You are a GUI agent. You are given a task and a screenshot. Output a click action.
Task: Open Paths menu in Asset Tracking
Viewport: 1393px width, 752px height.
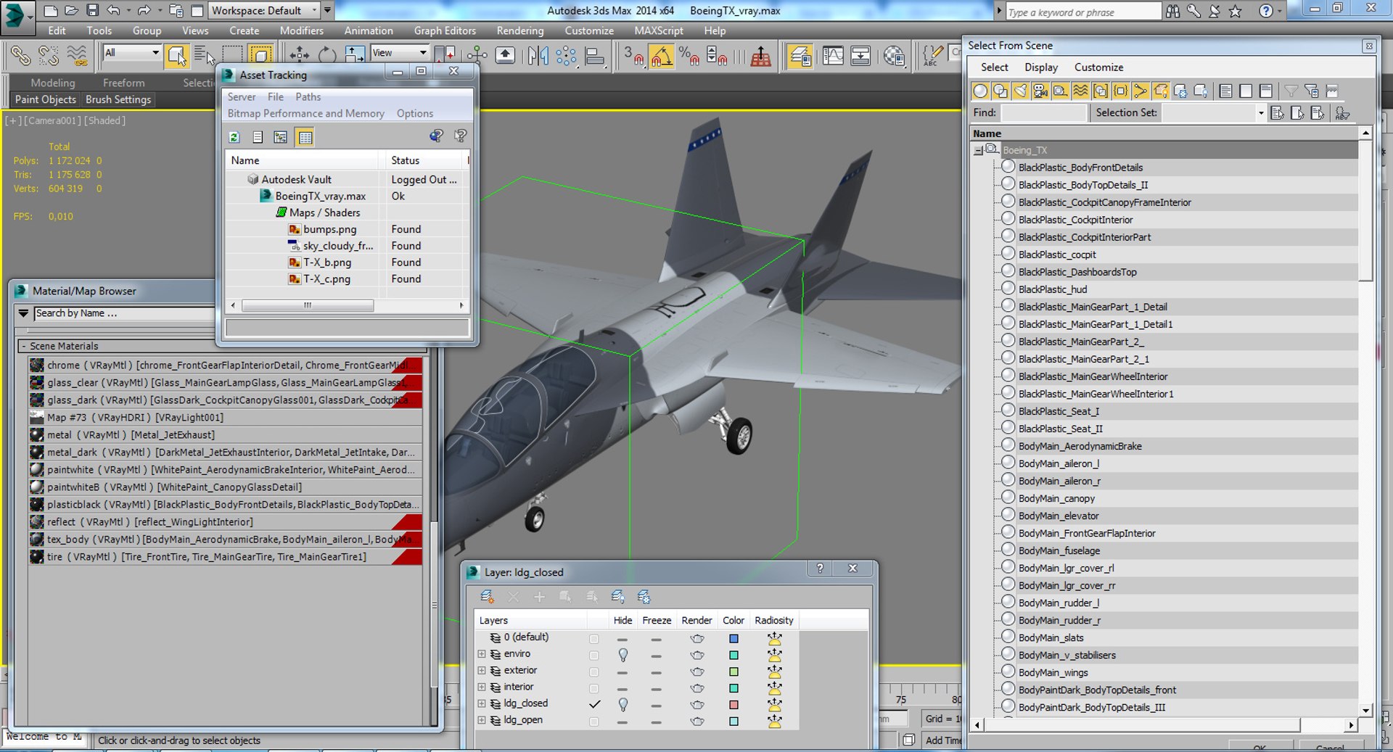click(x=308, y=96)
